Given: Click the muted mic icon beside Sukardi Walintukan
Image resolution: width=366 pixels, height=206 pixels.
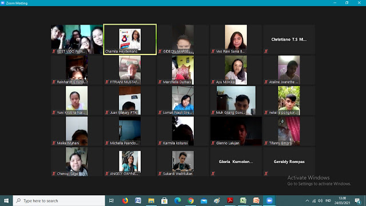Looking at the screenshot, I should pyautogui.click(x=160, y=173).
